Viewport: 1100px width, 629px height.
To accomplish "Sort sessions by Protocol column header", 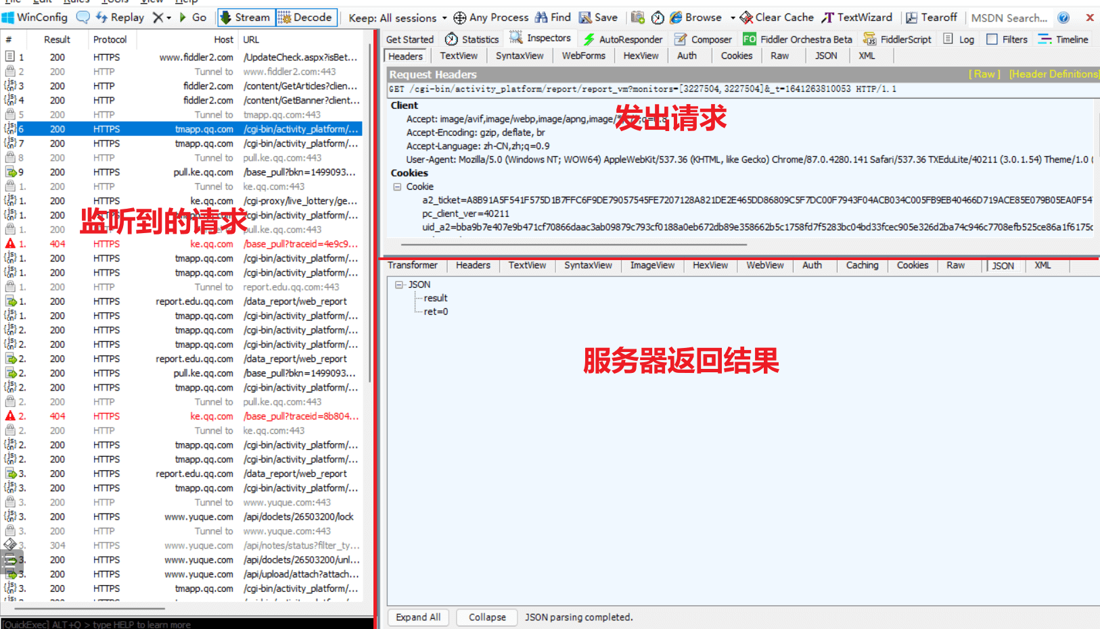I will 110,40.
